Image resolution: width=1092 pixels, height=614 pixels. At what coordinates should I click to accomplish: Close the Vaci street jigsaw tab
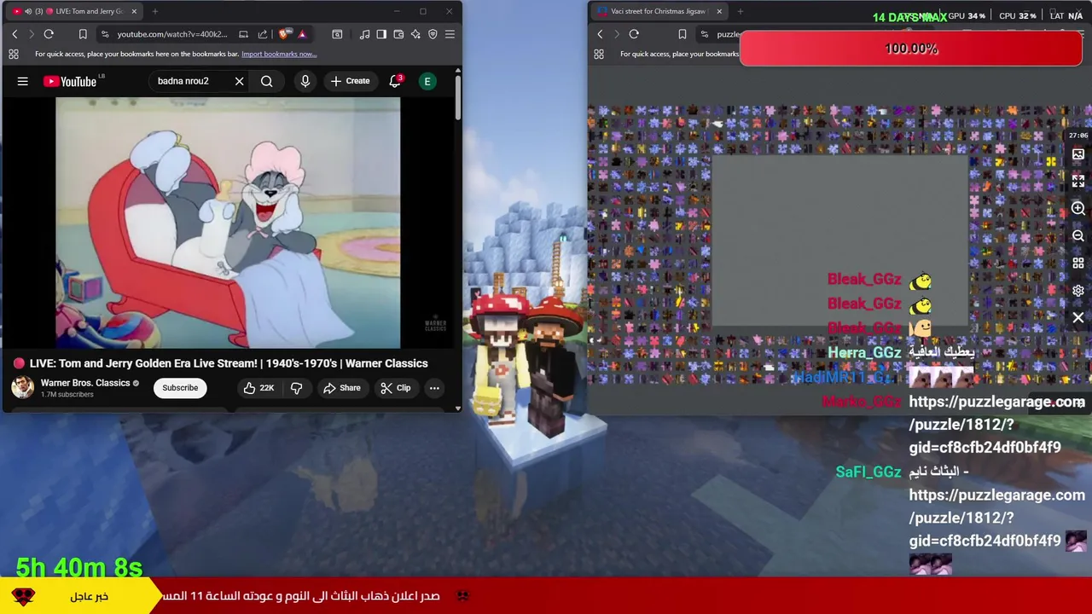point(719,11)
